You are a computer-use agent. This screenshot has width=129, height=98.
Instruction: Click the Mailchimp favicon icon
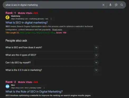pos(7,17)
